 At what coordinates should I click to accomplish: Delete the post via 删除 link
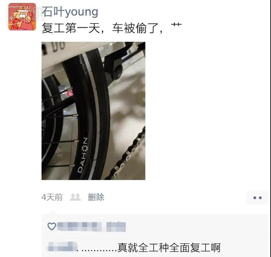tap(96, 197)
